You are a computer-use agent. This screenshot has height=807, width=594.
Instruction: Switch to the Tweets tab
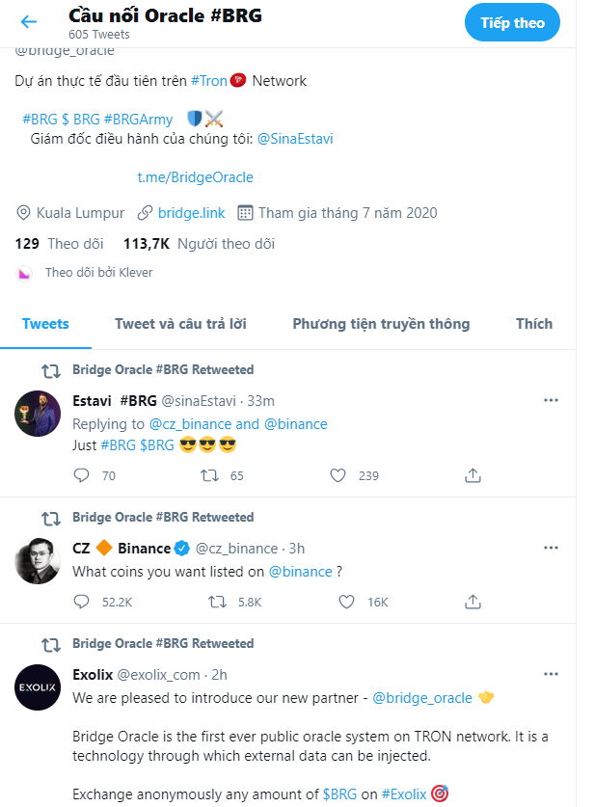pyautogui.click(x=45, y=324)
